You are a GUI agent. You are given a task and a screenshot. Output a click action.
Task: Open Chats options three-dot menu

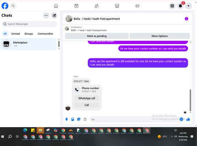(x=46, y=15)
